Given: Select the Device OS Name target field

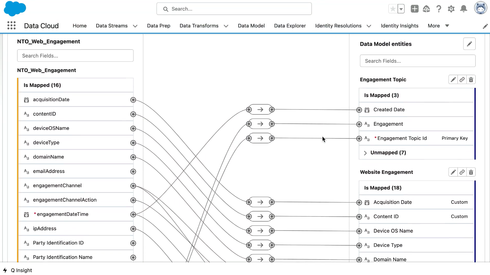Looking at the screenshot, I should [x=416, y=231].
